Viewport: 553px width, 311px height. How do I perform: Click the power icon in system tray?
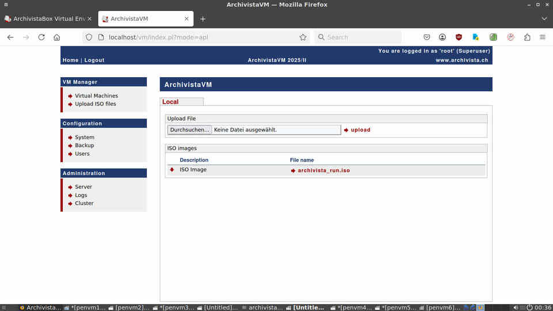point(529,308)
